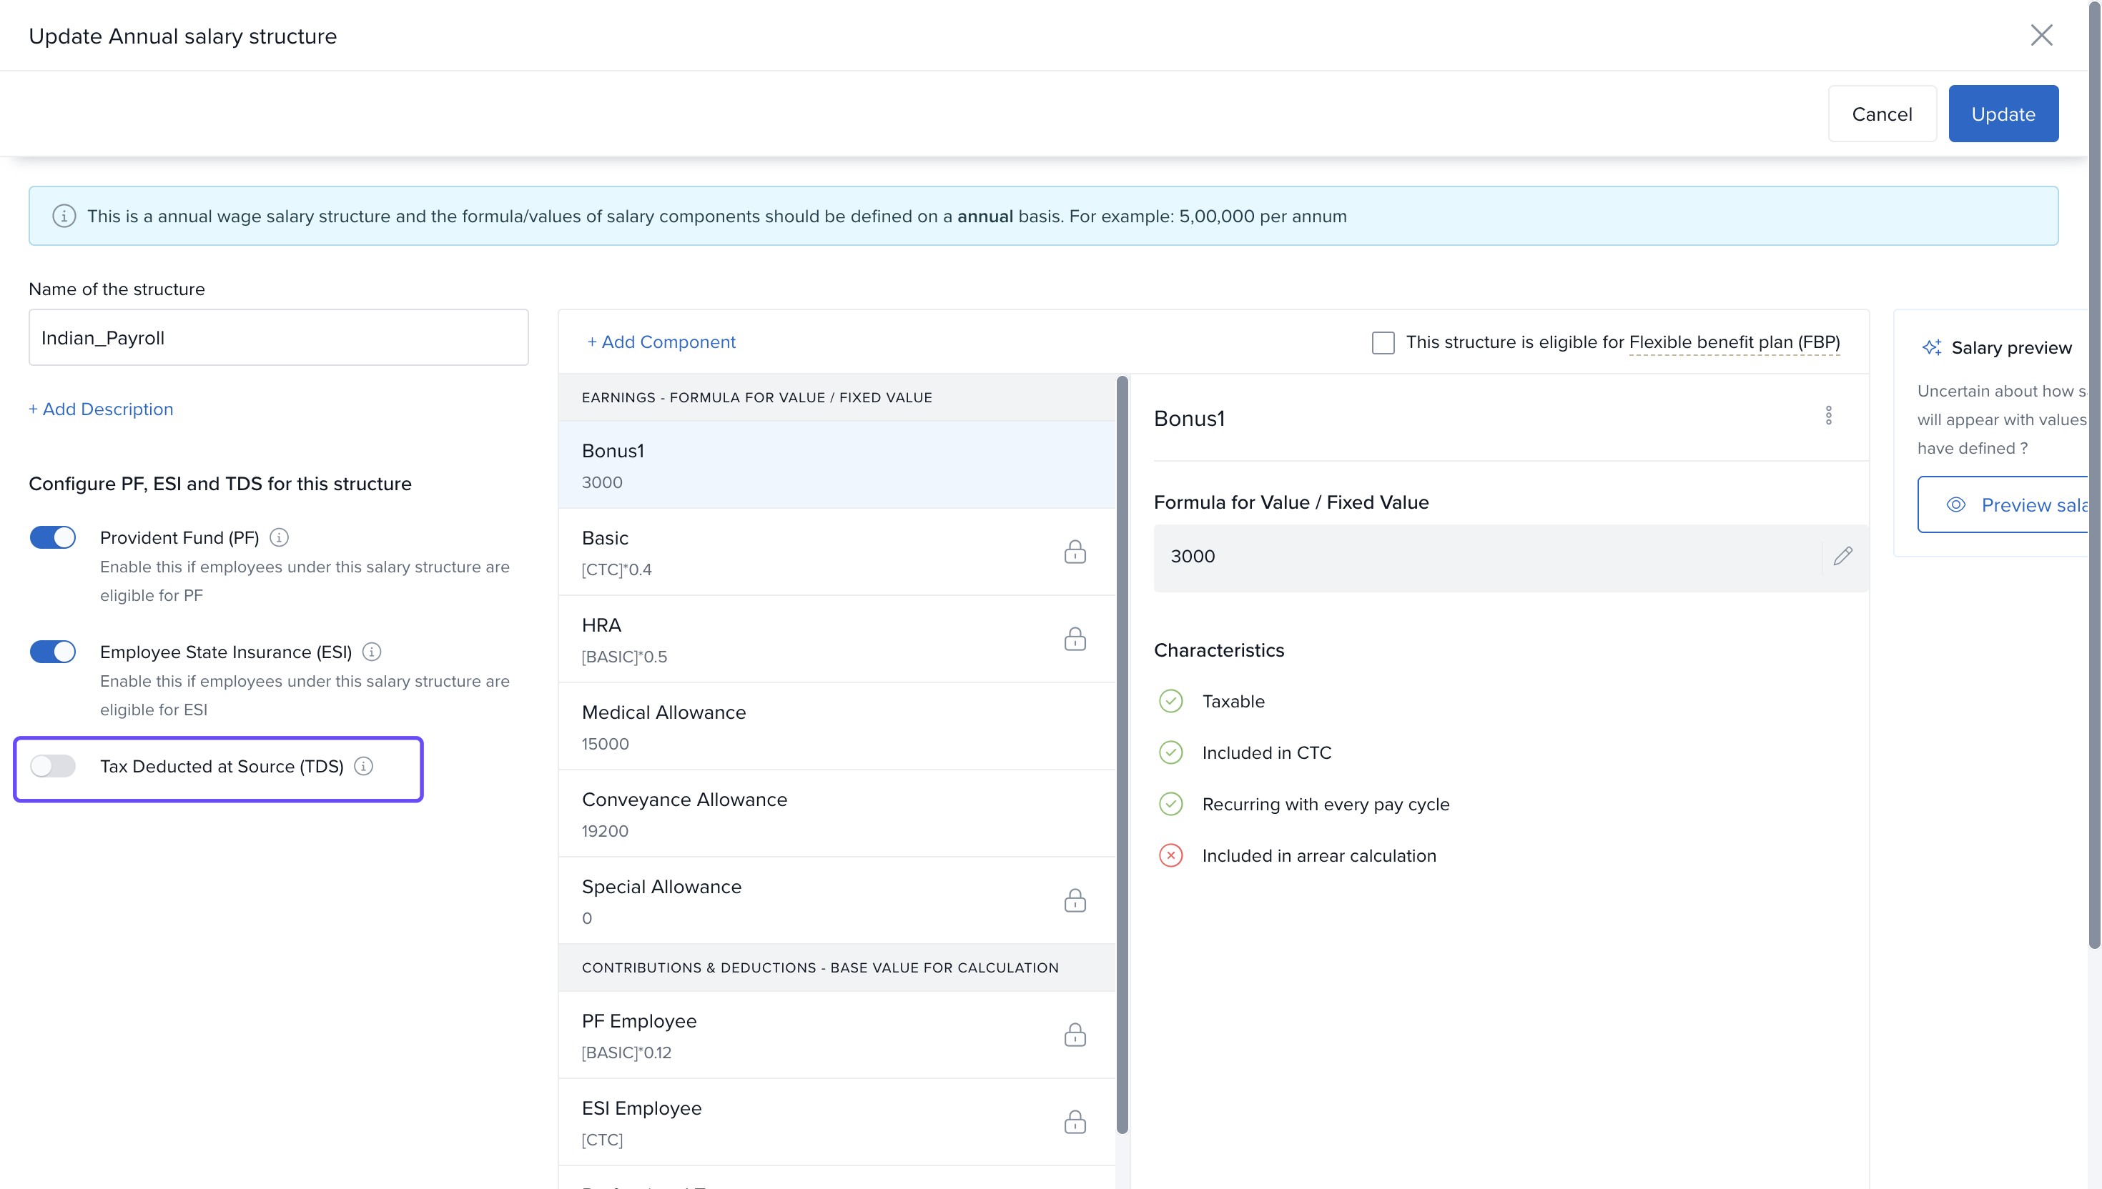Click the Add Component link
2102x1189 pixels.
(661, 342)
